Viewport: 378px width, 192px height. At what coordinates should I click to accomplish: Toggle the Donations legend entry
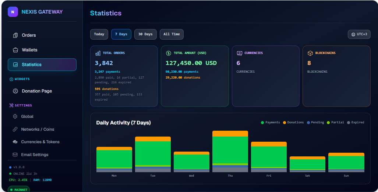point(293,122)
